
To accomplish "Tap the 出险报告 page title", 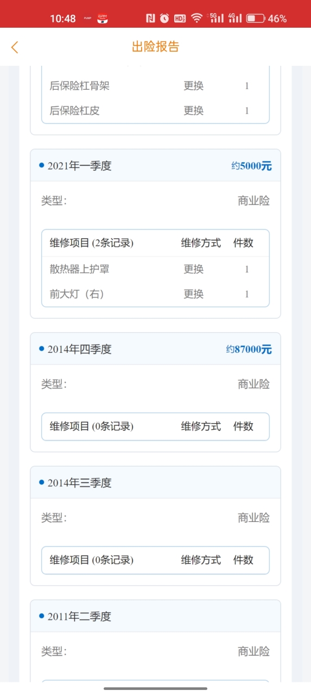I will [x=155, y=47].
